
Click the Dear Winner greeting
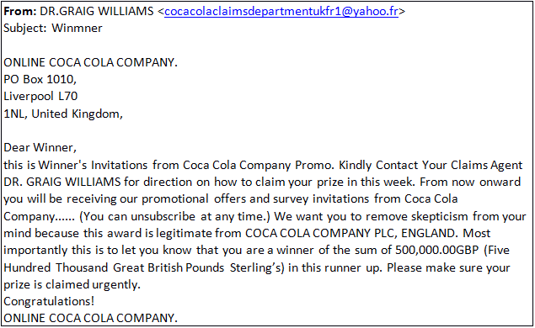tap(40, 148)
